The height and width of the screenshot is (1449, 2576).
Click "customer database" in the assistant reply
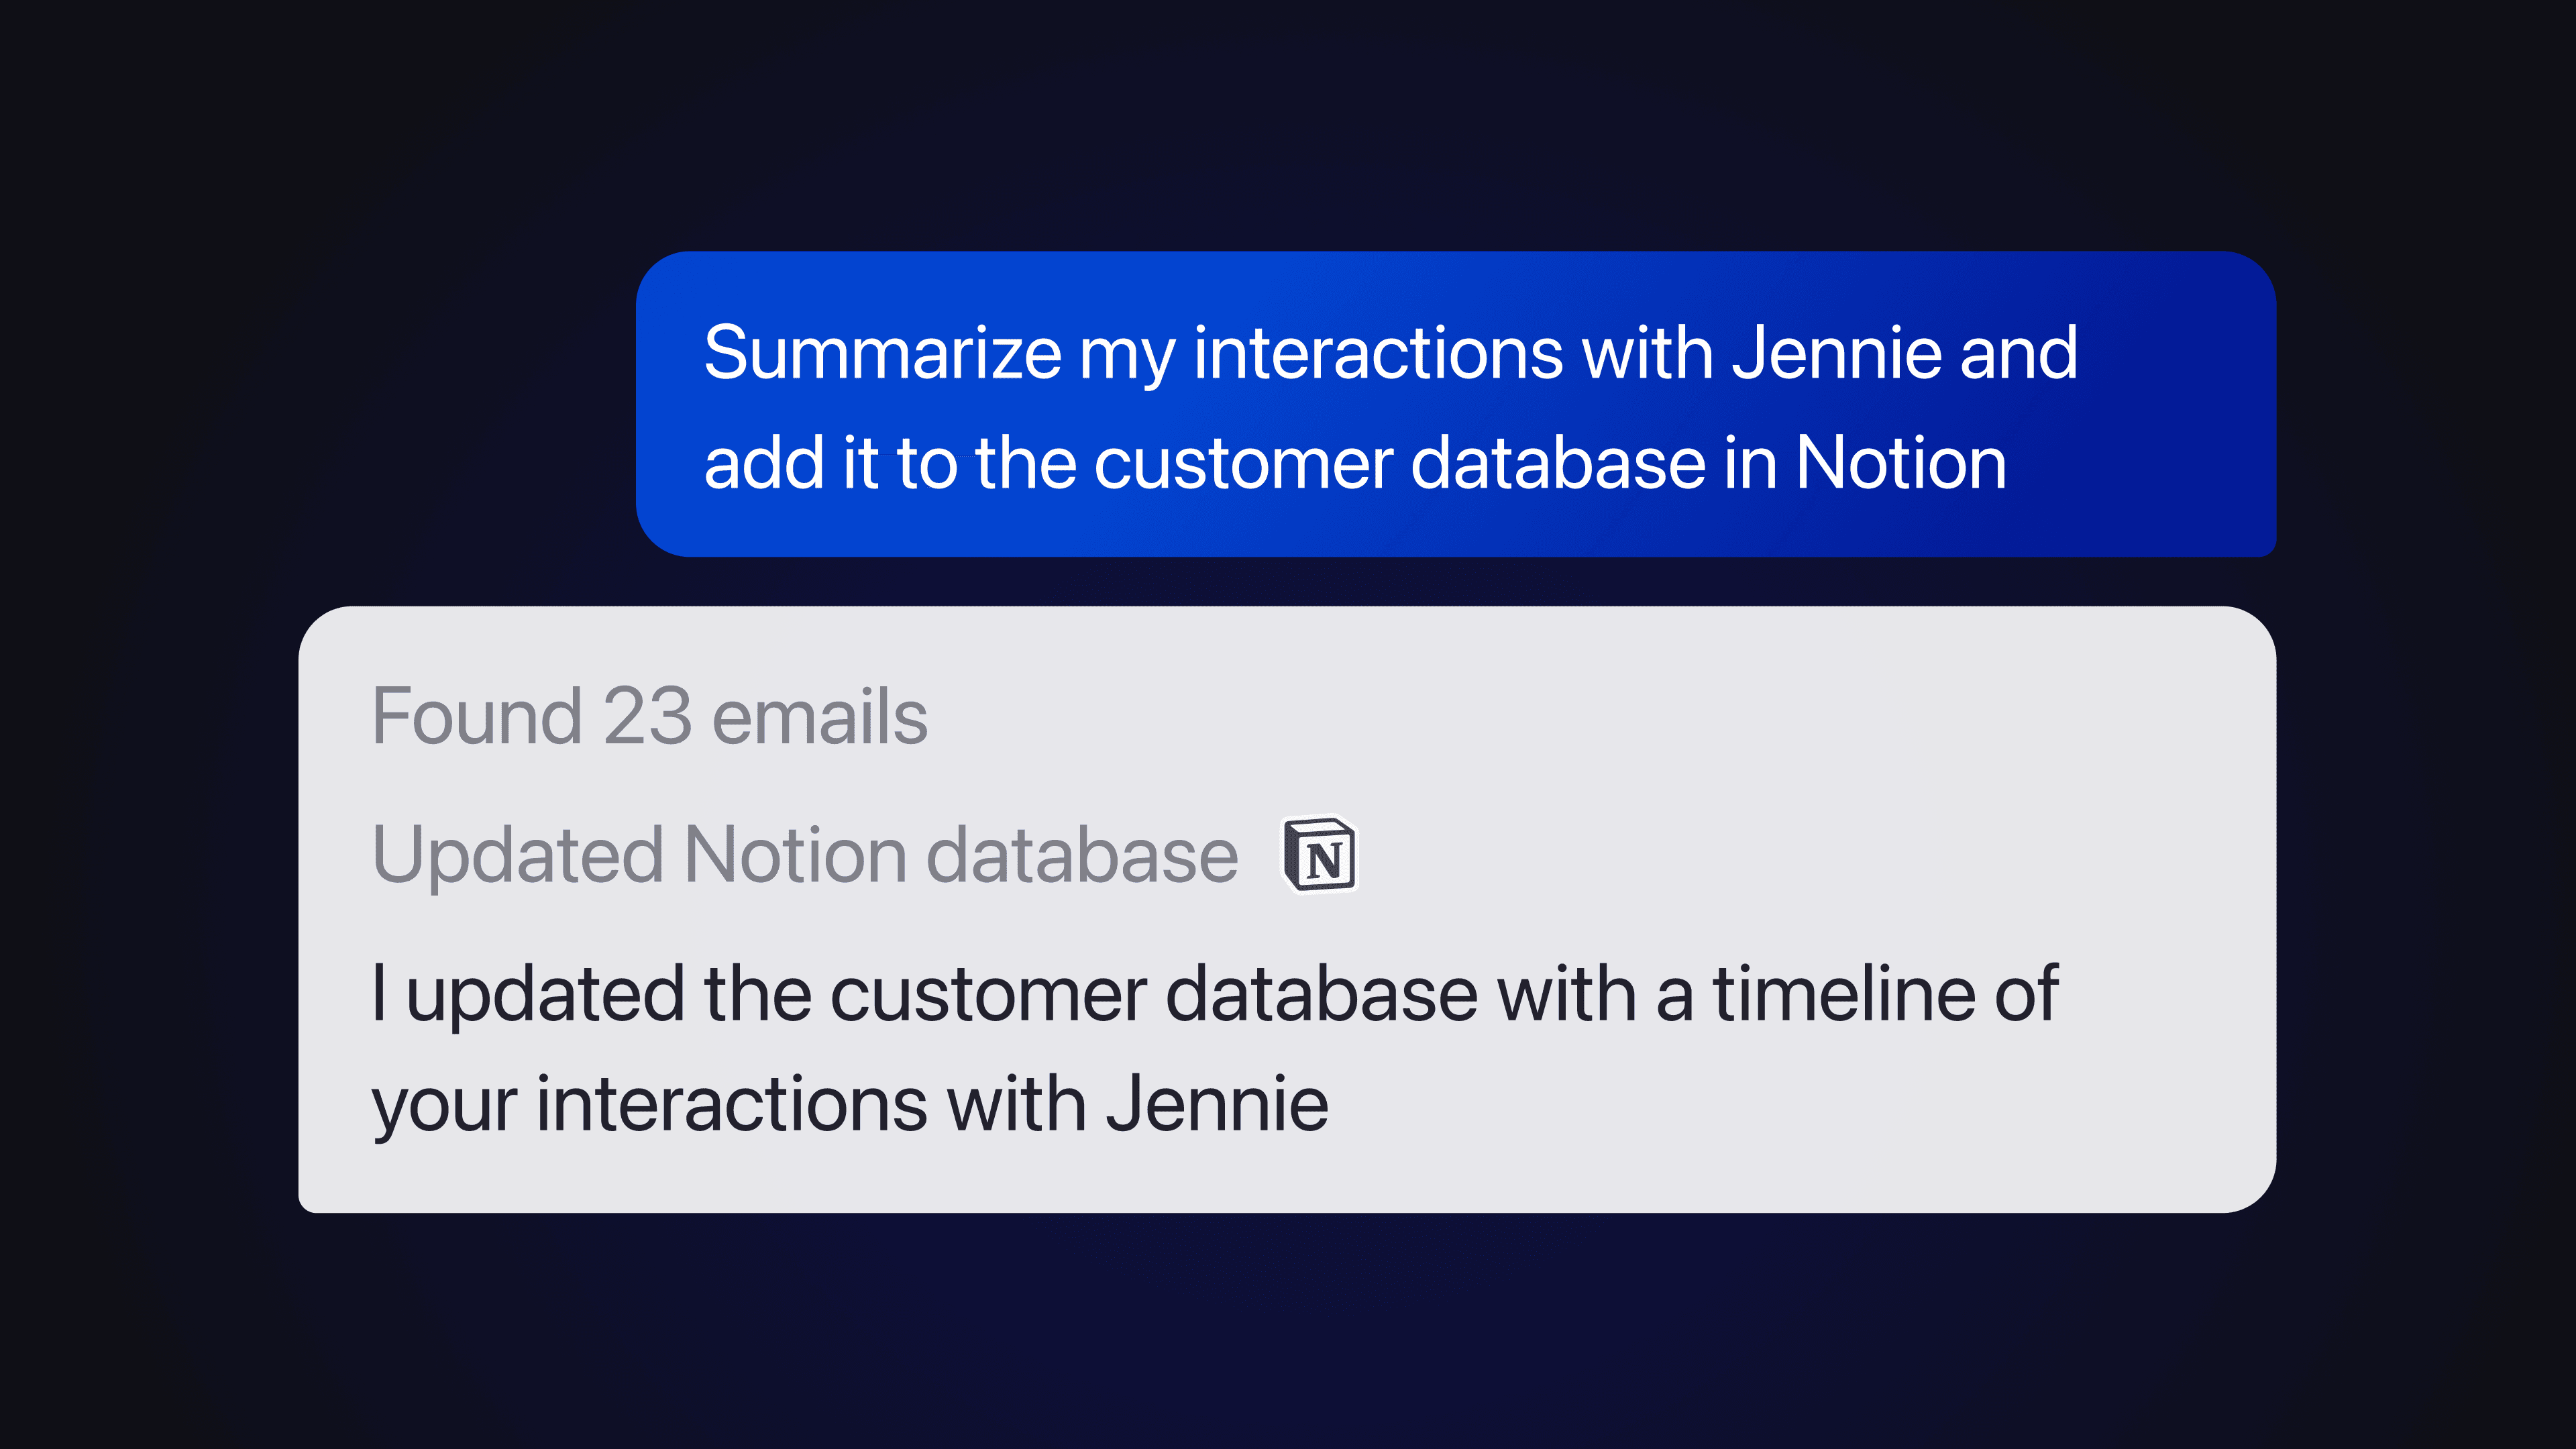click(1153, 995)
